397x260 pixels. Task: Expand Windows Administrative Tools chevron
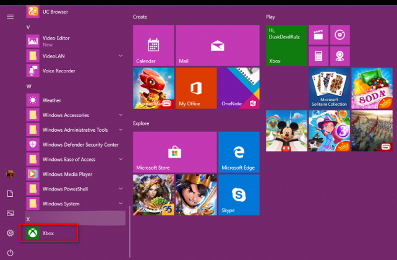coord(121,129)
